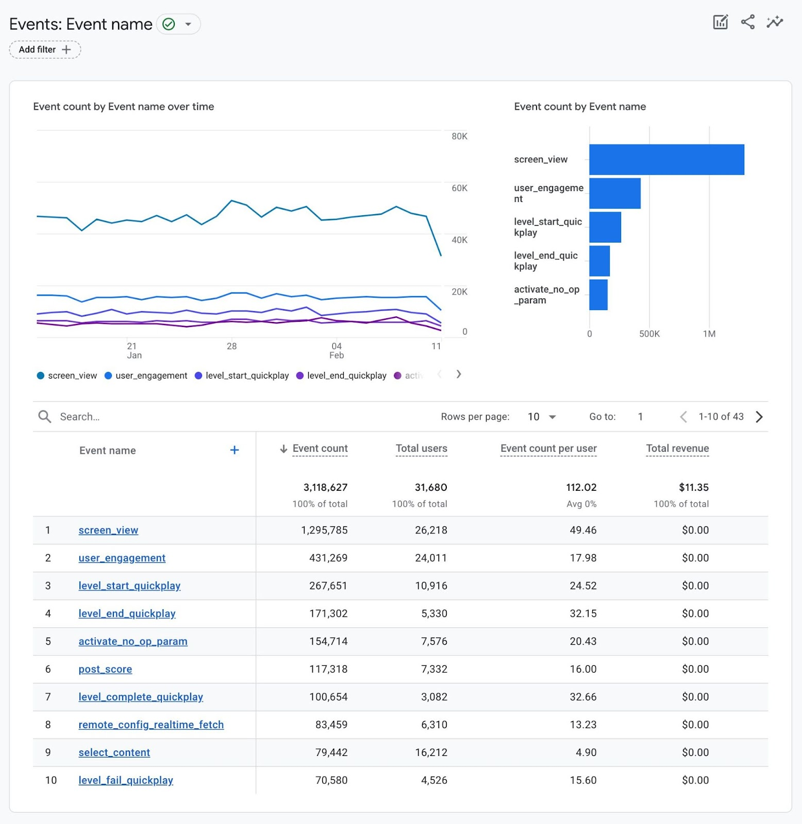Screen dimensions: 802x824
Task: Click the customize report pencil icon
Action: pos(720,22)
